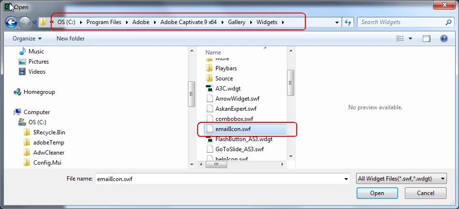The width and height of the screenshot is (459, 209).
Task: Select FlashButton_AS3.wdgt file
Action: click(x=244, y=139)
